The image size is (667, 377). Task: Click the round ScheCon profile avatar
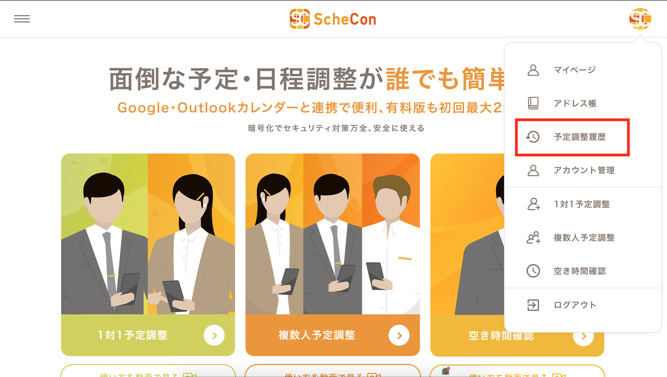coord(640,19)
